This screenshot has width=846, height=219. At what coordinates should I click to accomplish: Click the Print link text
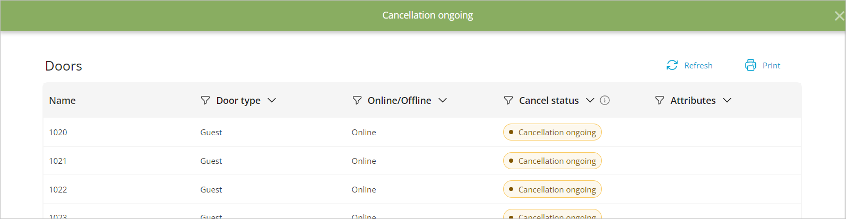point(771,66)
